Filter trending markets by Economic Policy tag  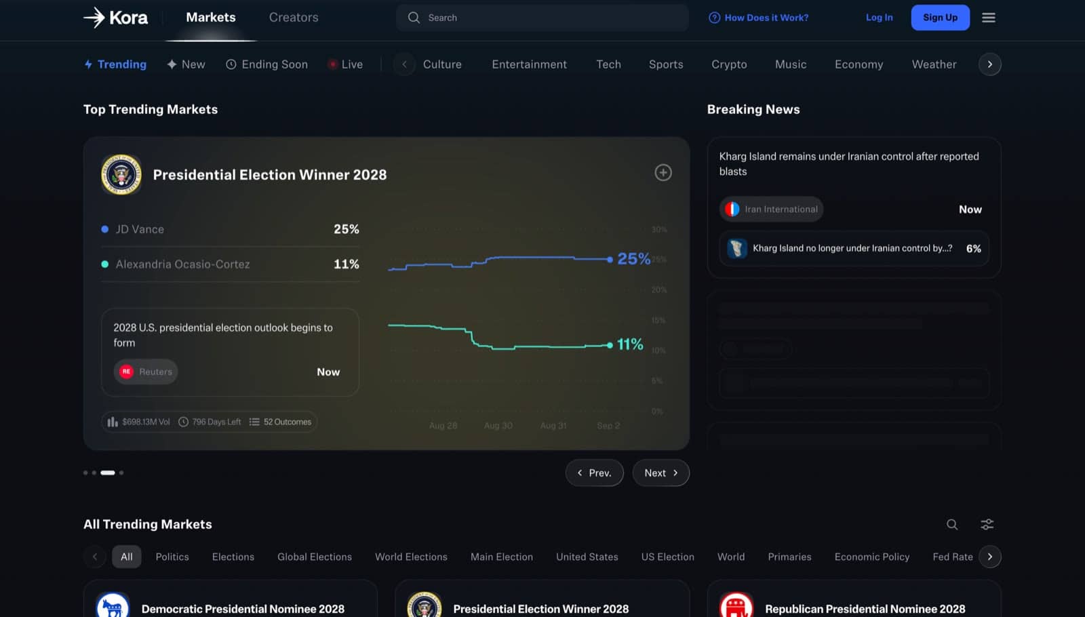(872, 557)
